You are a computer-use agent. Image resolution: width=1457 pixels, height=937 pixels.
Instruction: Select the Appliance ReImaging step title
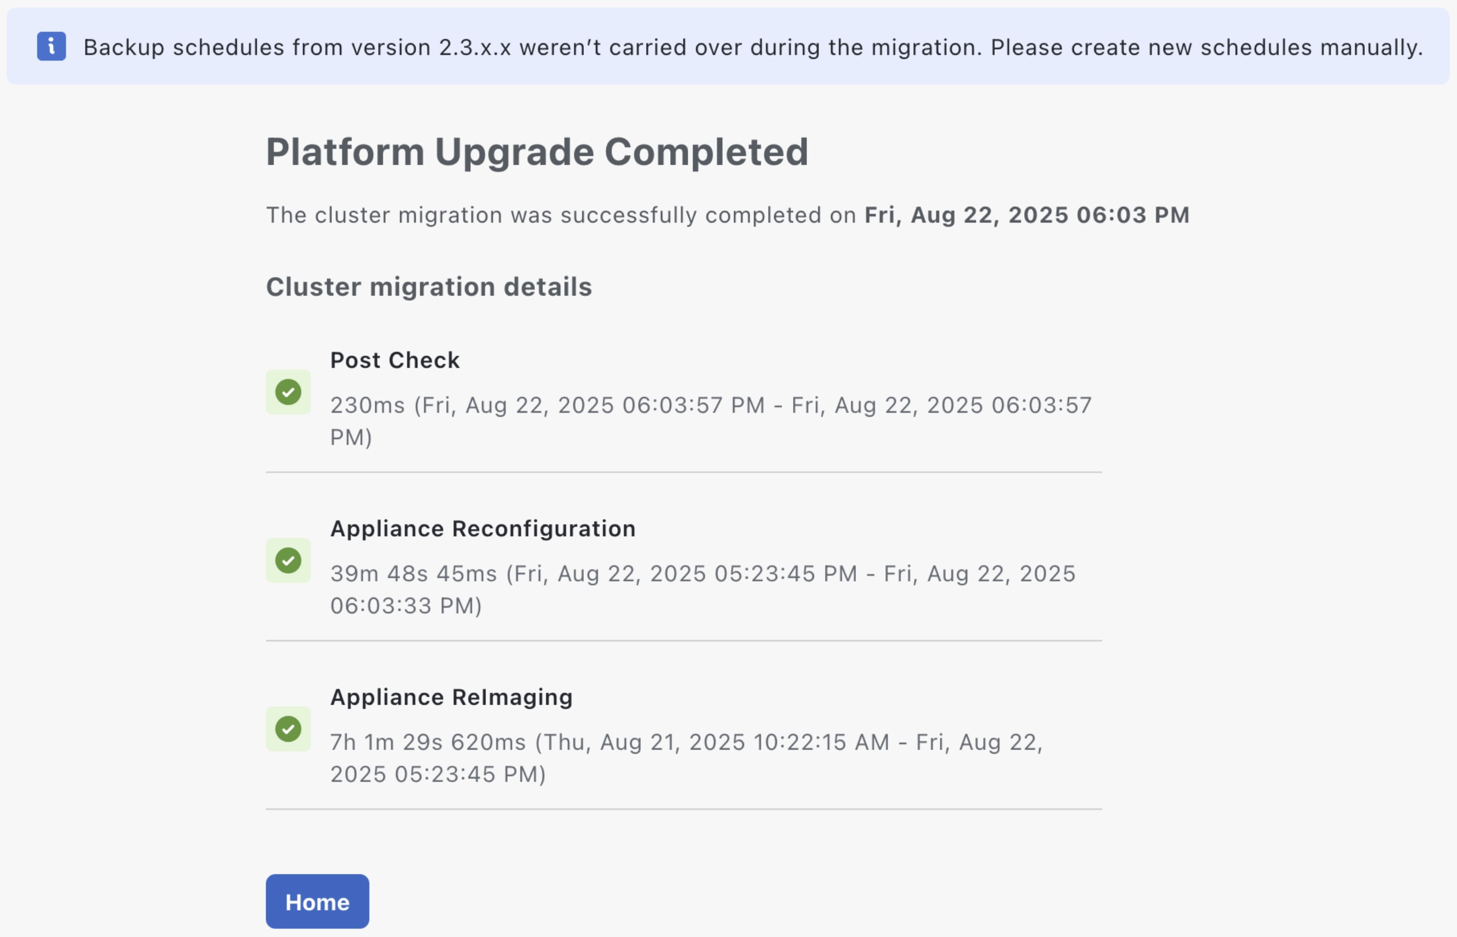pyautogui.click(x=451, y=697)
